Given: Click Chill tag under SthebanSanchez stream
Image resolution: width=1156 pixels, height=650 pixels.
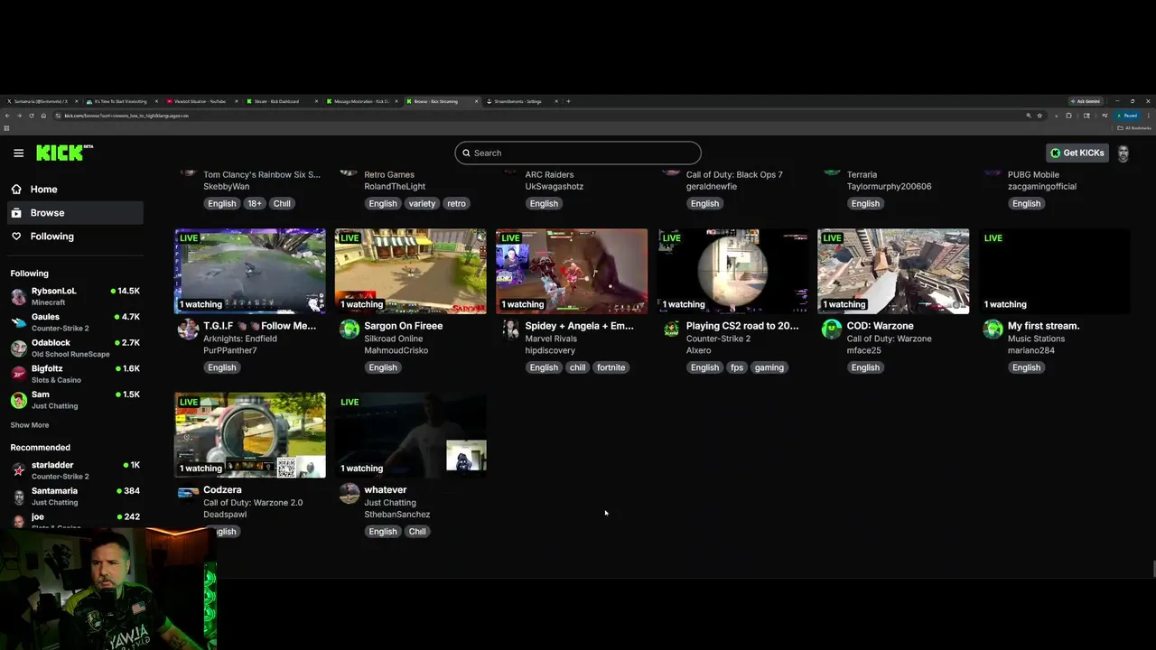Looking at the screenshot, I should [x=417, y=532].
